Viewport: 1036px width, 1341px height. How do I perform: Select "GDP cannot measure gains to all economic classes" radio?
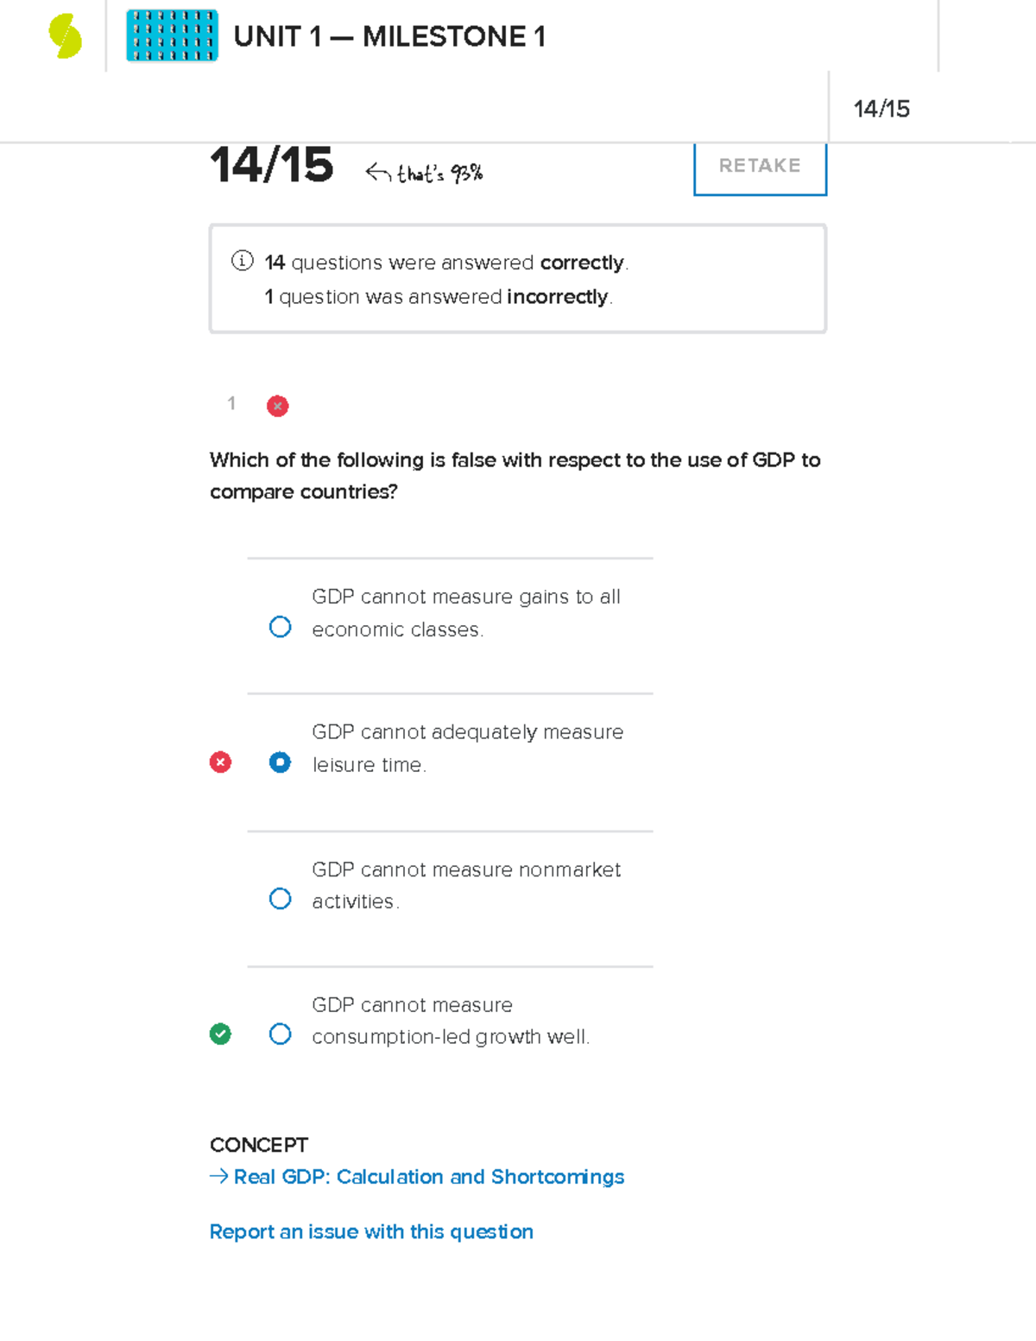pos(280,627)
